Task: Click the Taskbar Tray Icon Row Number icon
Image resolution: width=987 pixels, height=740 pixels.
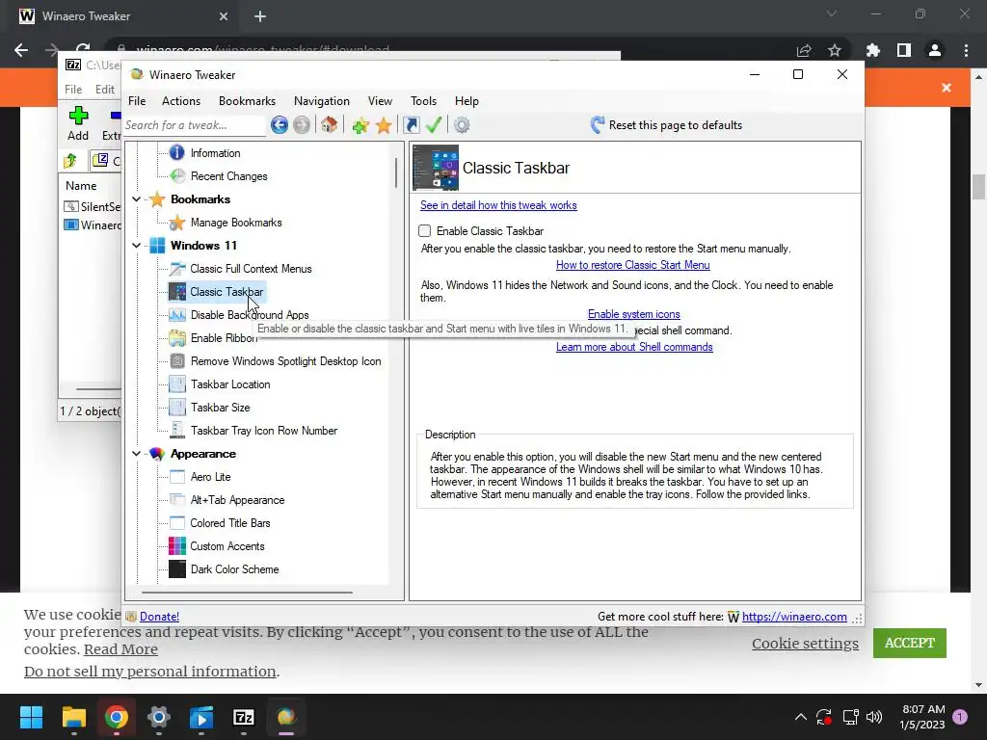Action: point(177,431)
